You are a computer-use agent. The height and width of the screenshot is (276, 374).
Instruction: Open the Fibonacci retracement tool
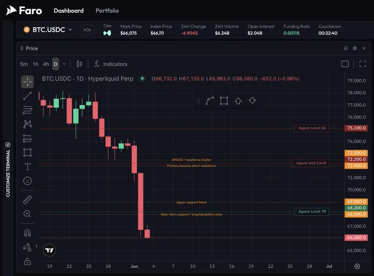28,110
